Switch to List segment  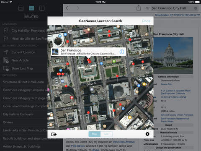(x=106, y=134)
